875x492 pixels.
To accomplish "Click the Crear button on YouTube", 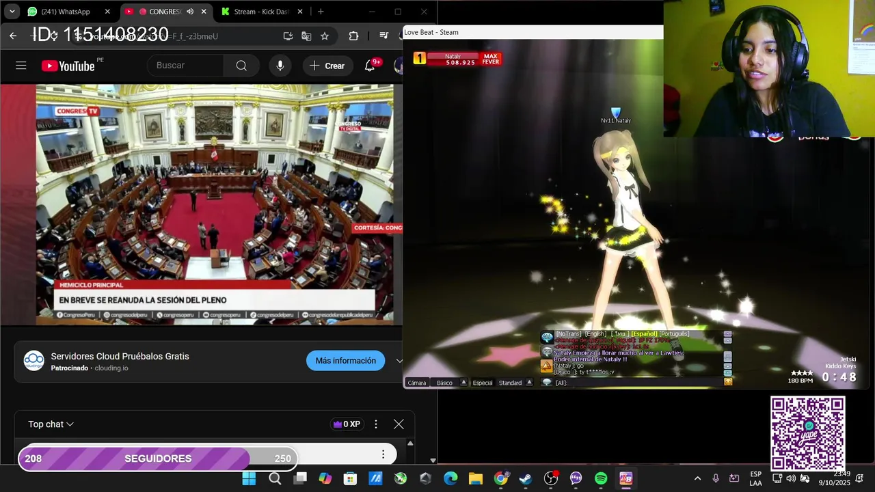I will click(327, 66).
